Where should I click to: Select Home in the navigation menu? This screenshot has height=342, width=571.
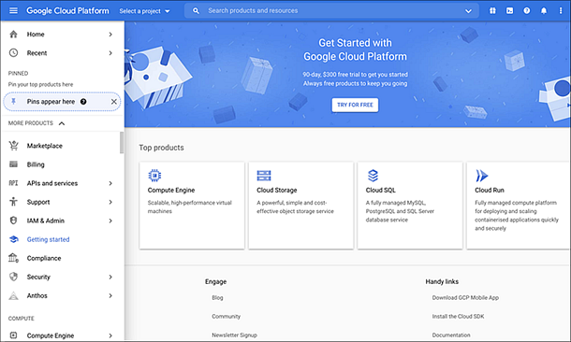pyautogui.click(x=36, y=35)
